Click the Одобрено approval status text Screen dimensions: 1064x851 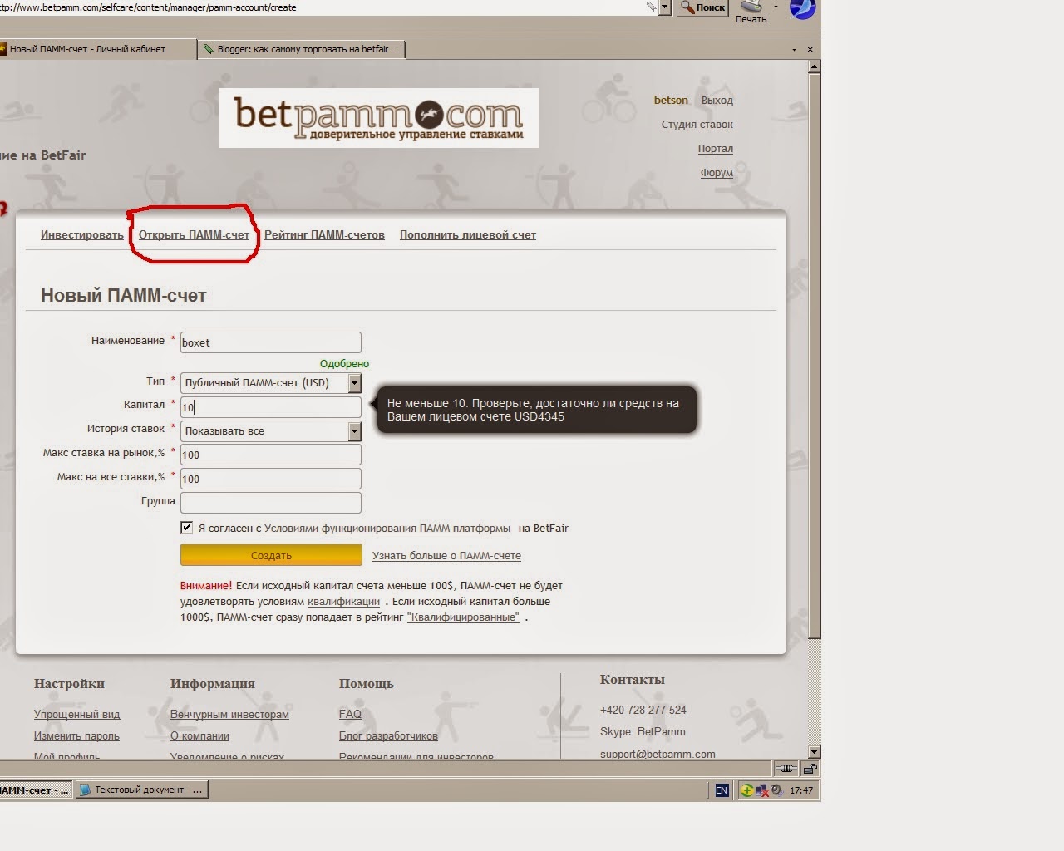click(344, 364)
